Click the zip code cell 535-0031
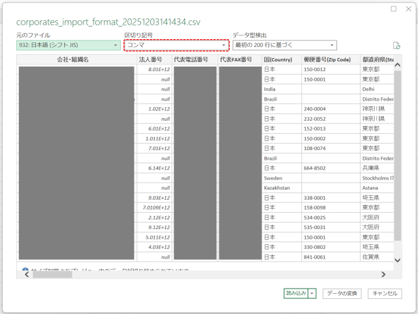 (x=330, y=227)
